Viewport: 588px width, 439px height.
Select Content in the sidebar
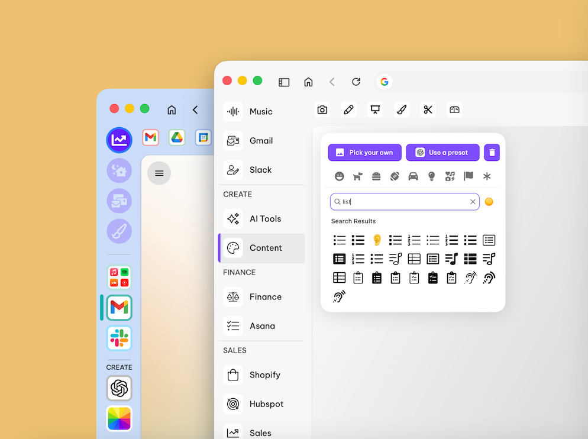pyautogui.click(x=261, y=248)
